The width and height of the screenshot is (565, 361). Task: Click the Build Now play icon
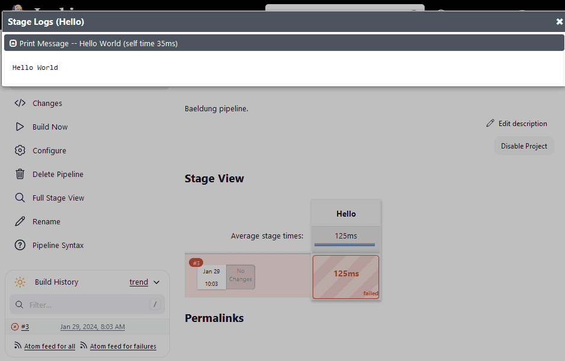[20, 127]
